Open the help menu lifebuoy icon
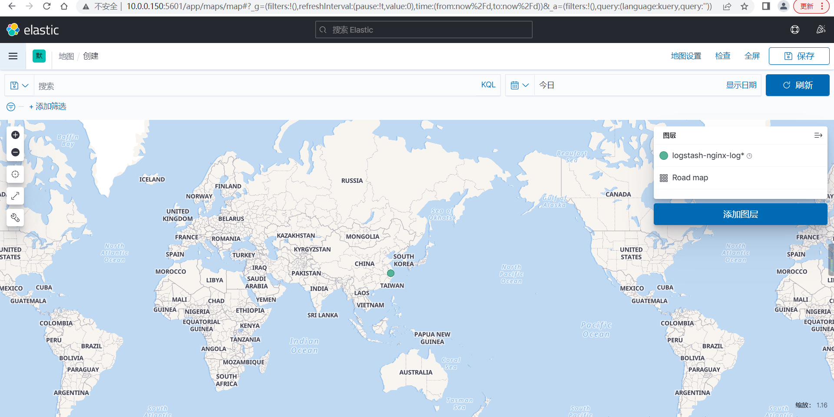The height and width of the screenshot is (417, 834). pos(795,30)
